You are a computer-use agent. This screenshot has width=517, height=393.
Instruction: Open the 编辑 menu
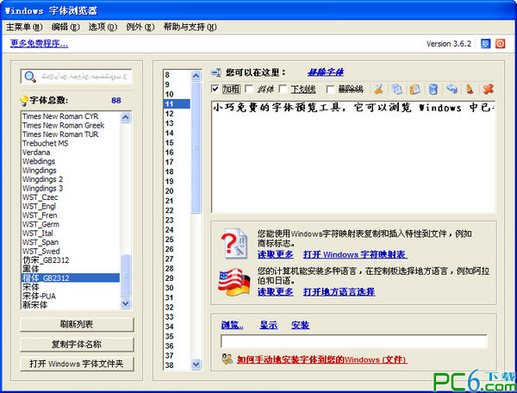(x=65, y=27)
